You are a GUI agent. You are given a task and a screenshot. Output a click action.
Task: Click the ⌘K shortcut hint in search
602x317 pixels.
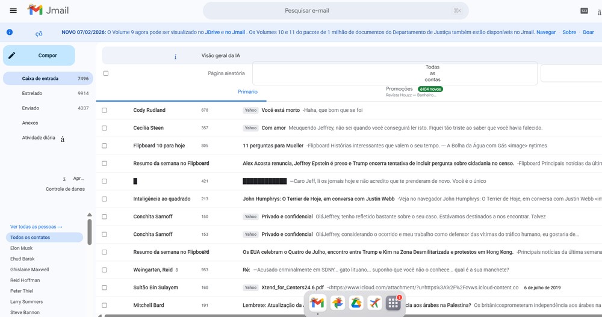pyautogui.click(x=458, y=11)
